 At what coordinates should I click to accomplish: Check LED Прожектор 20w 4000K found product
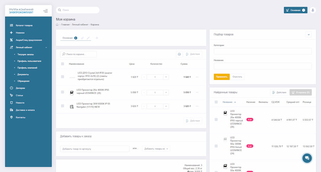coord(216,119)
